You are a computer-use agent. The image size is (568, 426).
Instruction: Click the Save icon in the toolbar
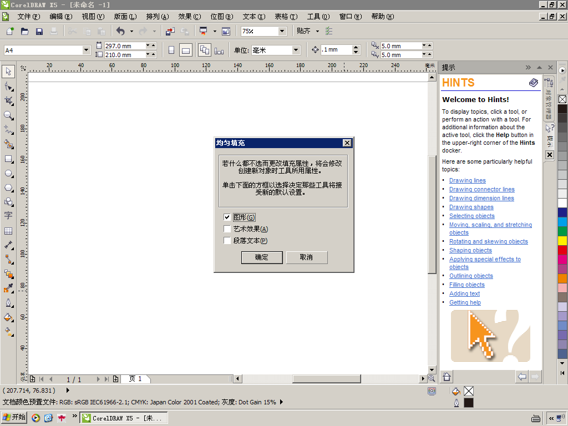(39, 32)
